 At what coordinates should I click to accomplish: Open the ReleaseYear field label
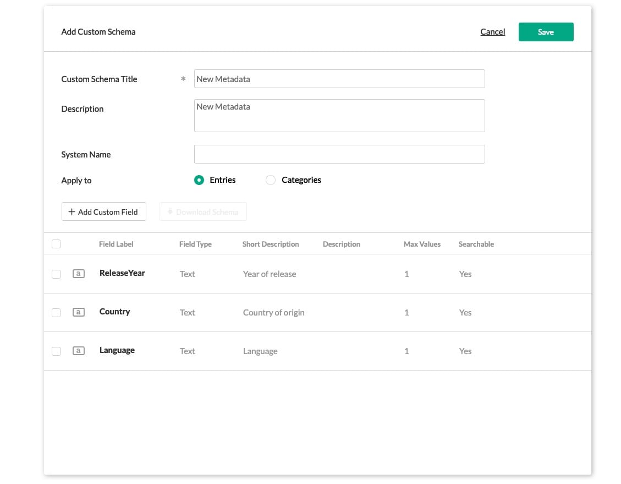pos(122,273)
